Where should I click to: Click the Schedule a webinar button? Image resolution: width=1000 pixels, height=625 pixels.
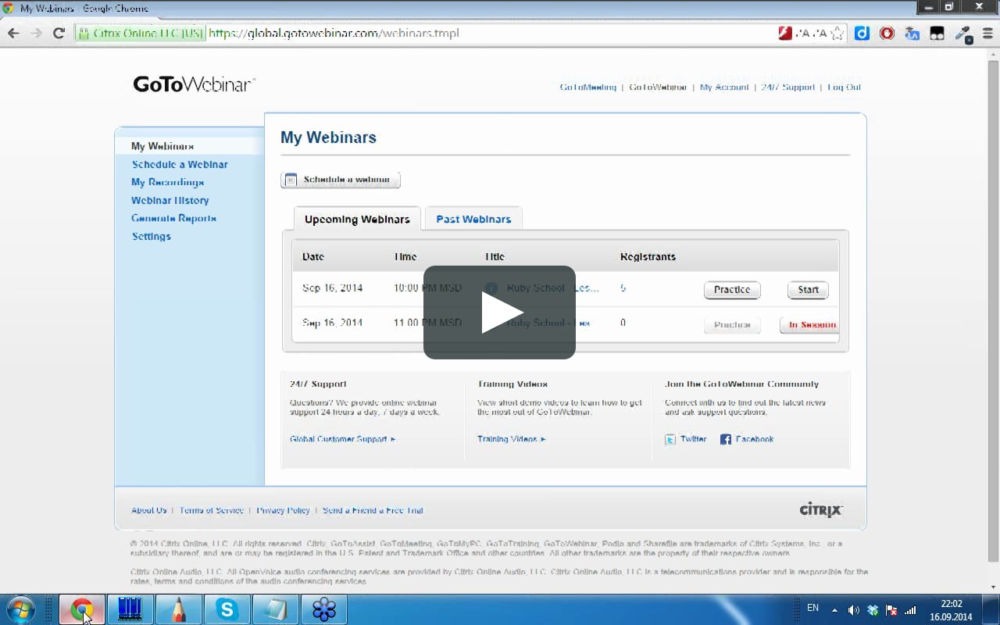341,180
